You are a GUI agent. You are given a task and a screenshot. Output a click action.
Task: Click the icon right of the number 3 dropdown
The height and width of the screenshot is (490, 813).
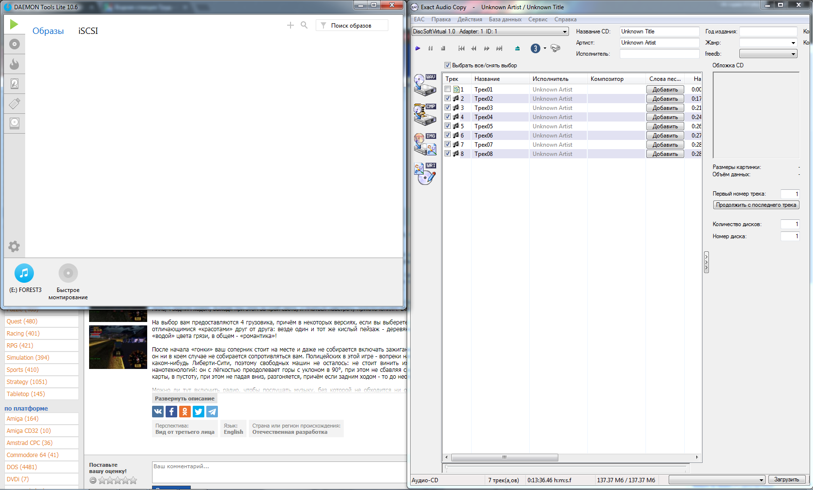tap(555, 48)
